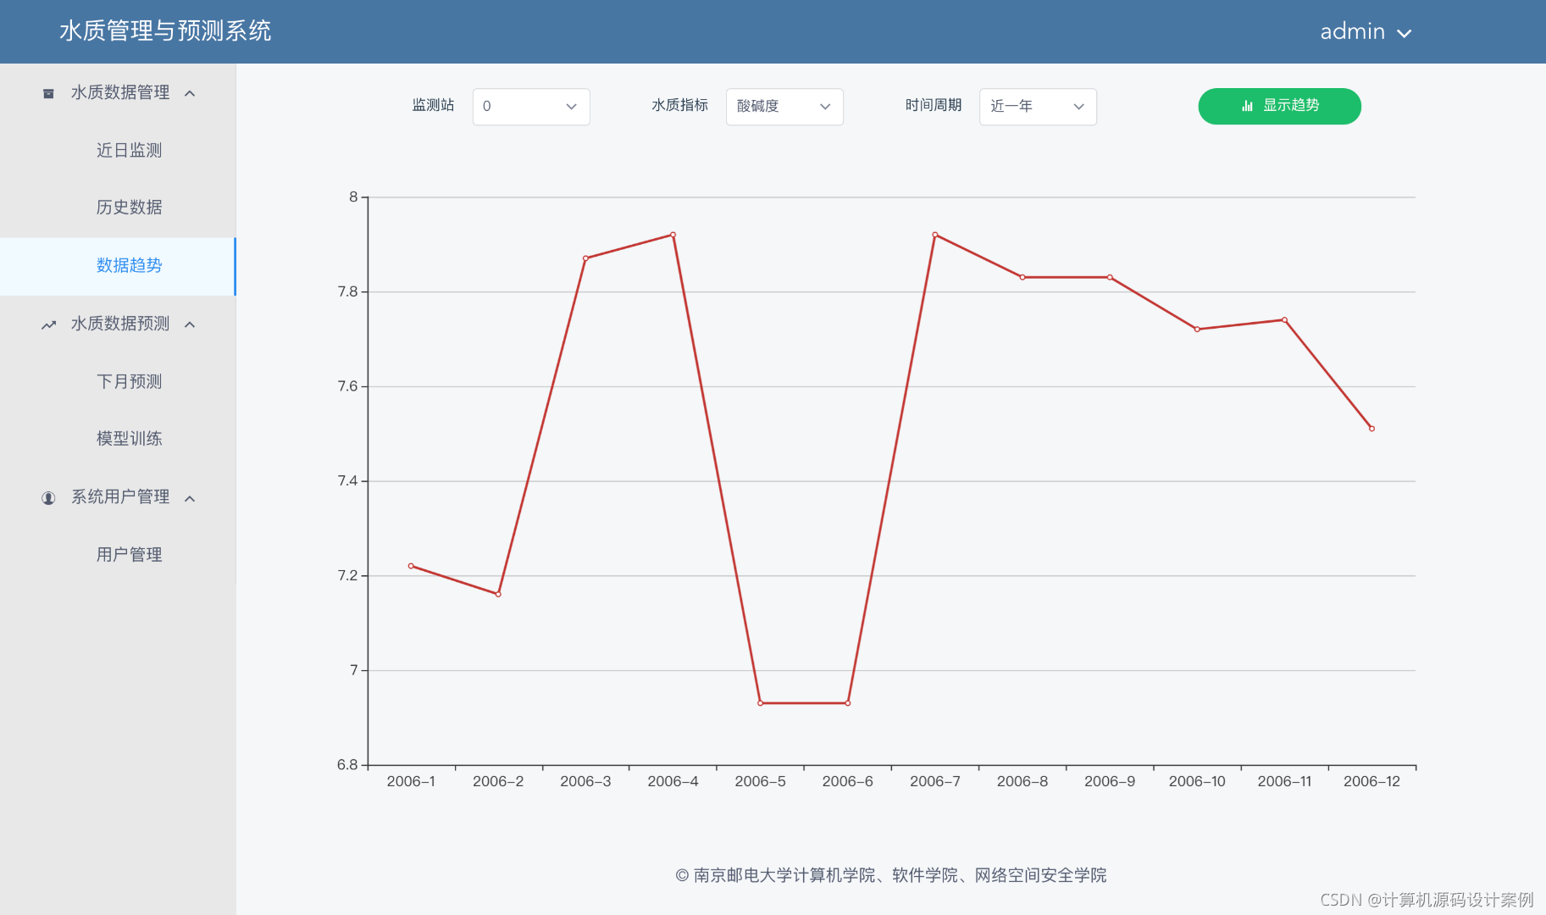The height and width of the screenshot is (915, 1546).
Task: Click the 2006-6 x-axis label
Action: pyautogui.click(x=847, y=781)
